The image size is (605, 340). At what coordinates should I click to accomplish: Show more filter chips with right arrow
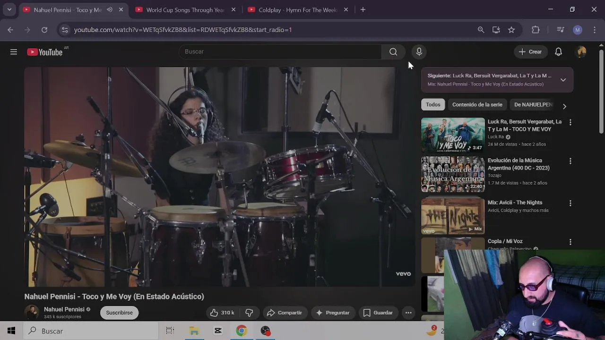coord(564,106)
